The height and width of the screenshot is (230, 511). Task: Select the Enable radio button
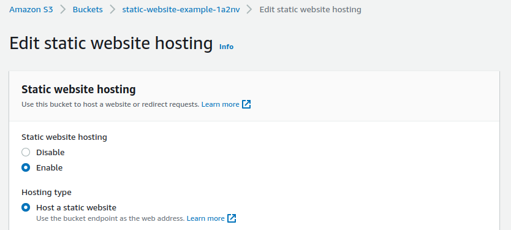26,167
